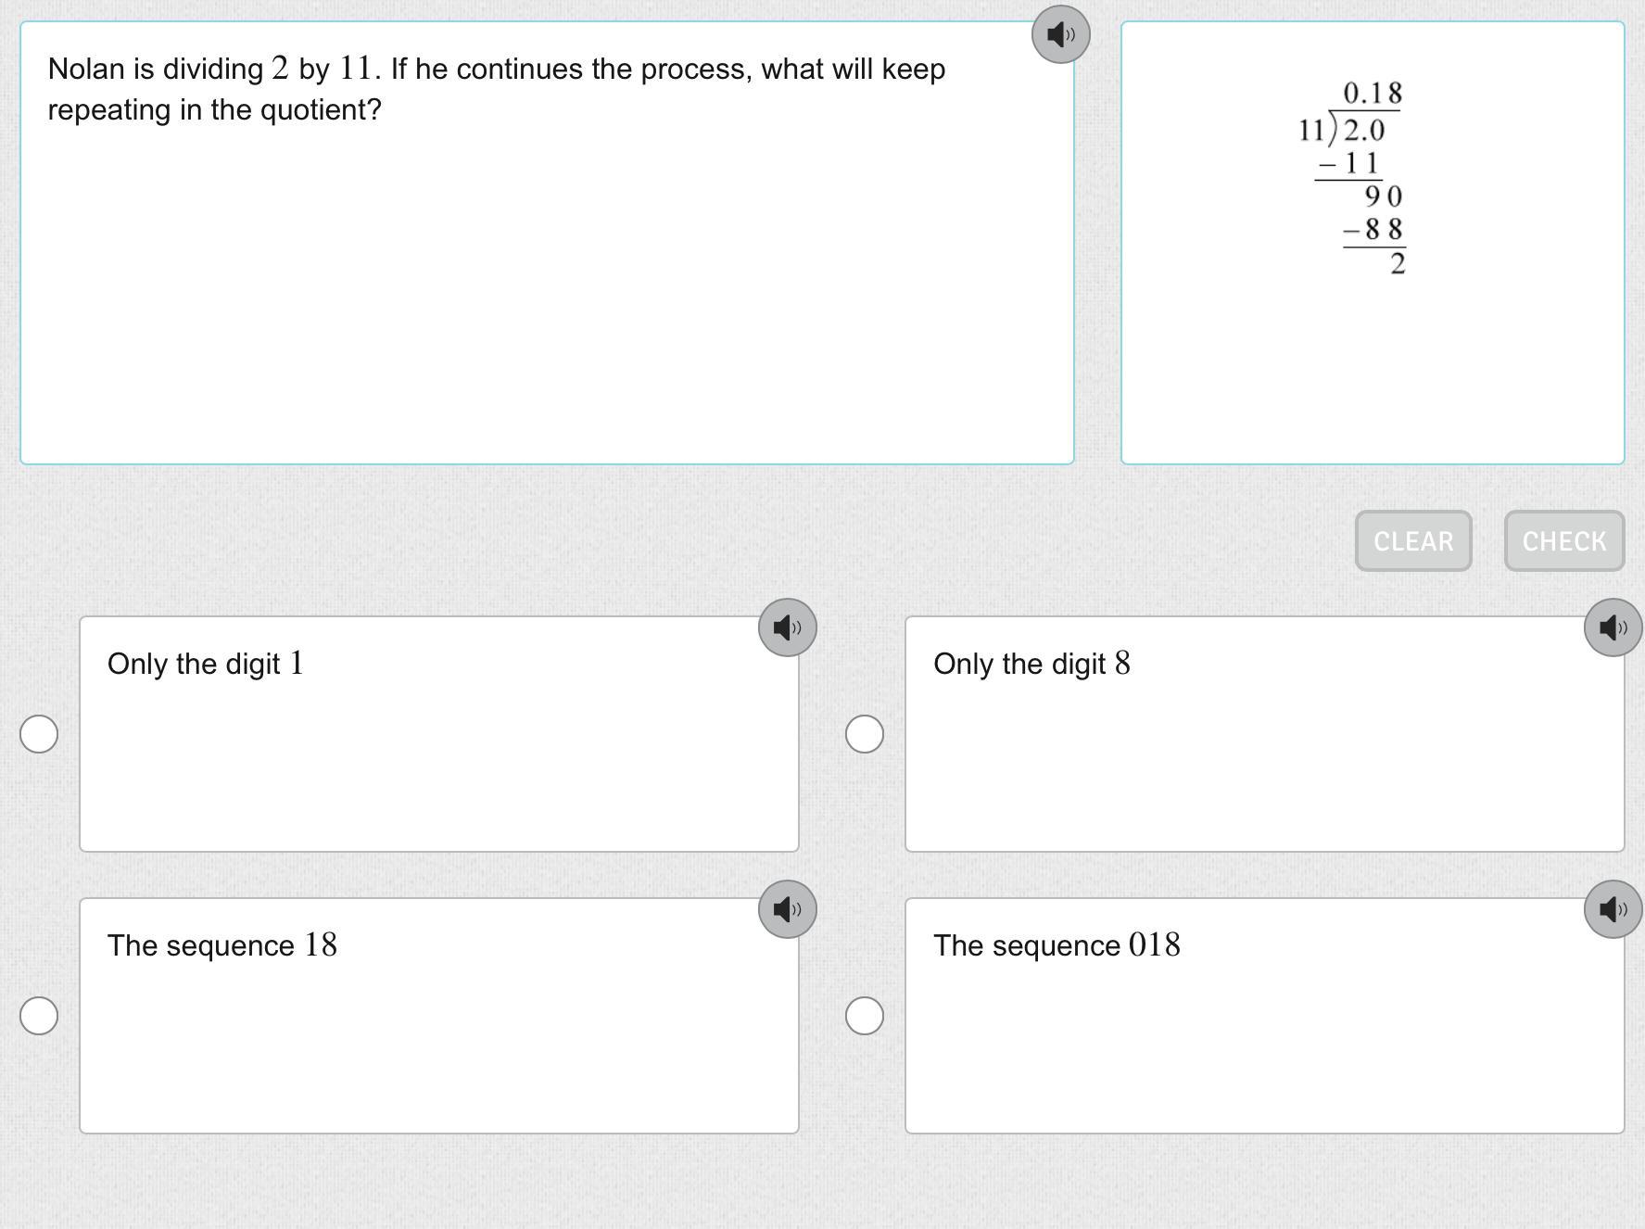Play audio for 'Only the digit 8'
Viewport: 1645px width, 1229px height.
tap(1613, 627)
